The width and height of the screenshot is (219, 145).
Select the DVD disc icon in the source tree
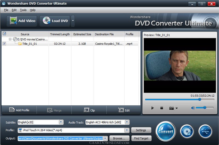(15, 39)
